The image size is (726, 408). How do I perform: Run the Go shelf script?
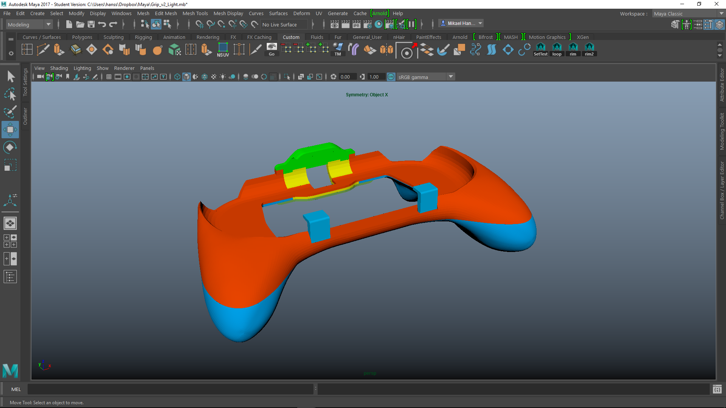click(x=271, y=50)
